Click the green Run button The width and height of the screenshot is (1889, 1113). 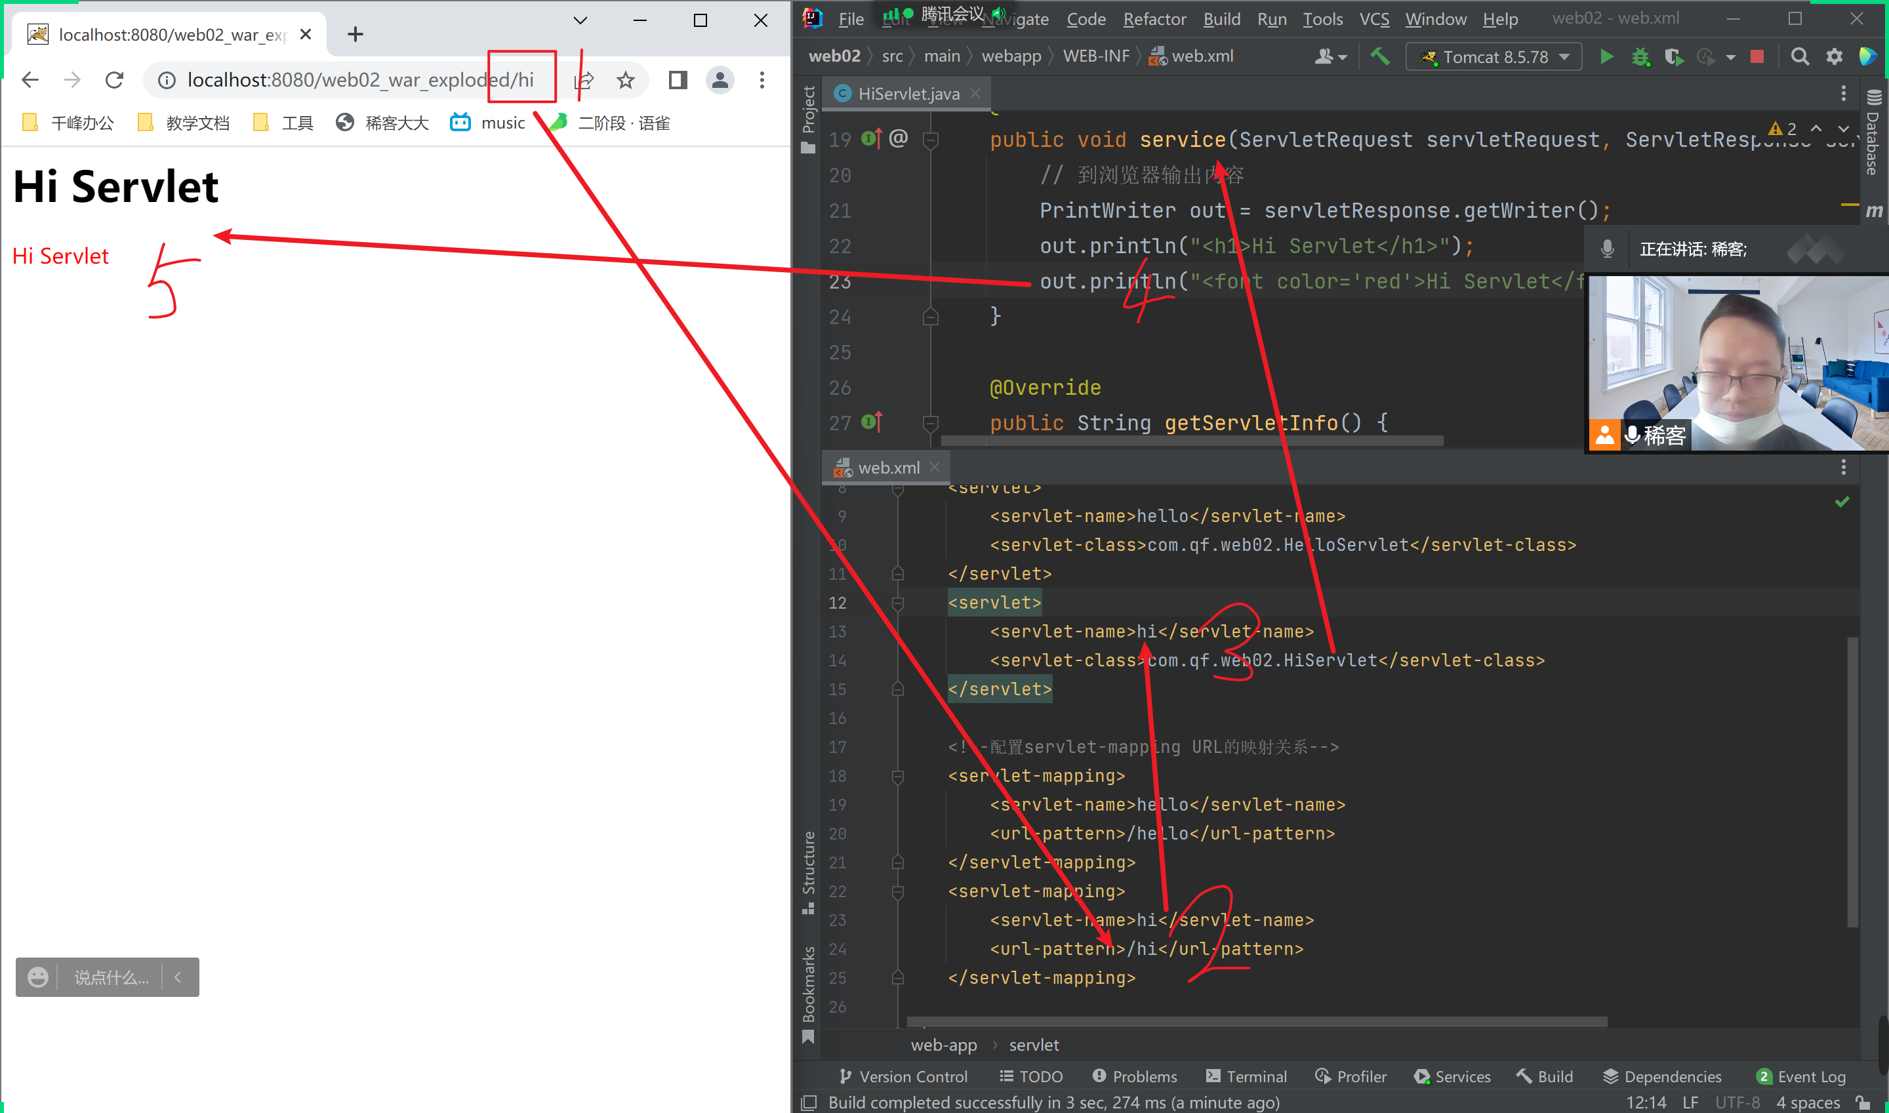[1606, 57]
